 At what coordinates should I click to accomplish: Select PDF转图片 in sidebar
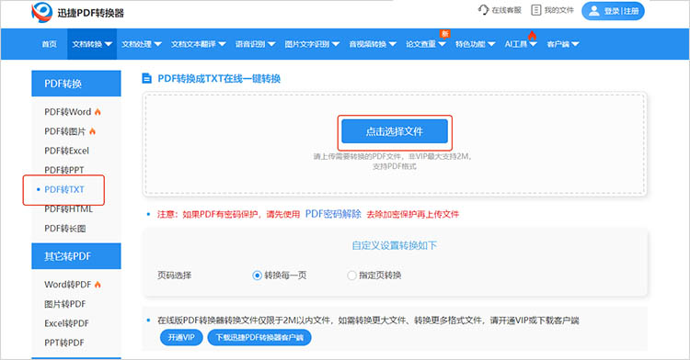65,131
